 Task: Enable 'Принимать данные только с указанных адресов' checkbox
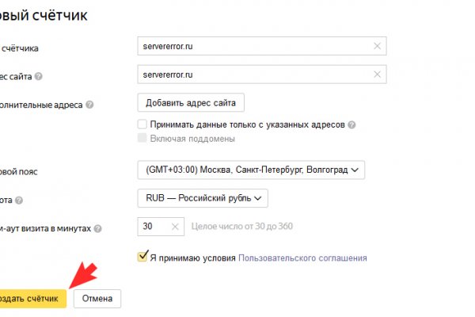point(142,124)
